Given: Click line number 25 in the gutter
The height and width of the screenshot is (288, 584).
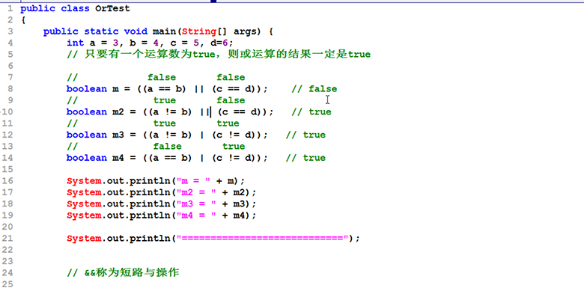Looking at the screenshot, I should point(7,284).
